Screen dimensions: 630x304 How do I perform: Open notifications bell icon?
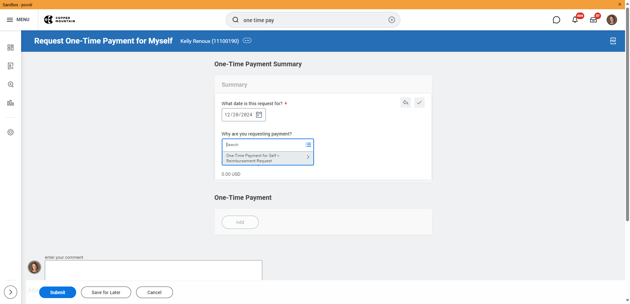(x=575, y=20)
